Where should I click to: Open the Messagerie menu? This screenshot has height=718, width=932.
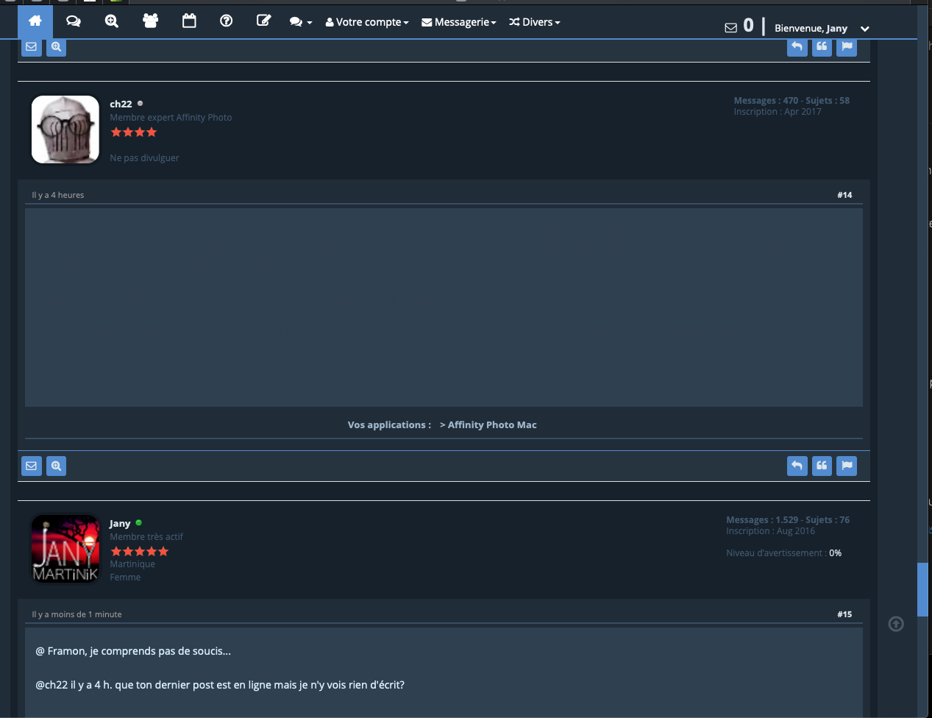459,22
